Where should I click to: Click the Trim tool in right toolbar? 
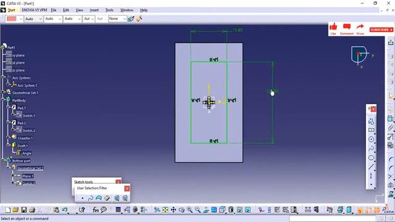(391, 176)
